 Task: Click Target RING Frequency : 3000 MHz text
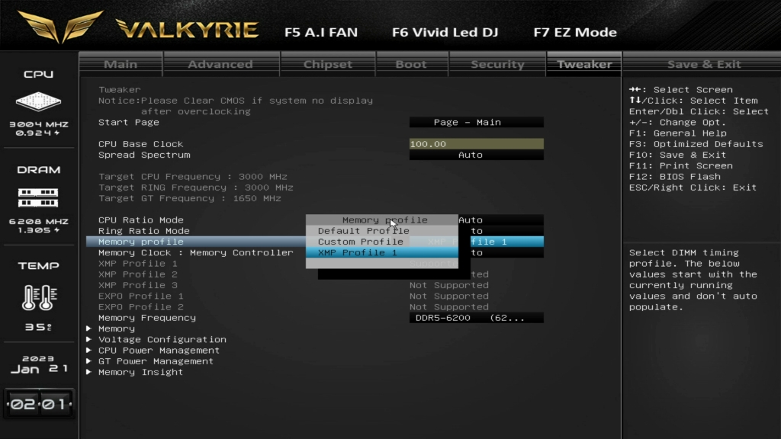(196, 187)
